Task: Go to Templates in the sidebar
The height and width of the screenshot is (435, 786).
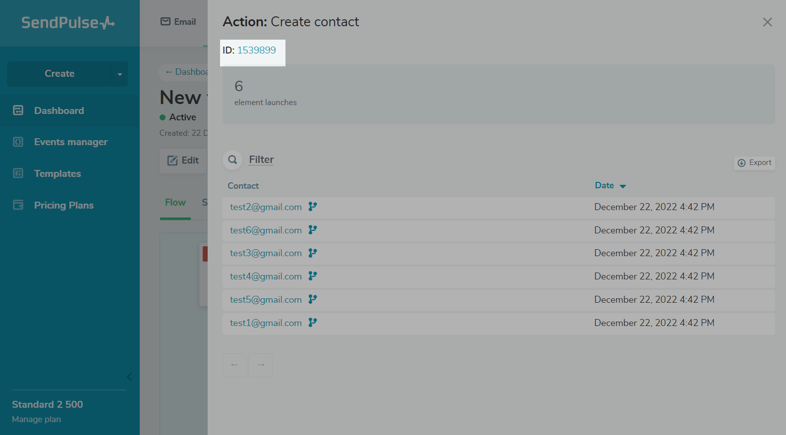Action: [x=57, y=174]
